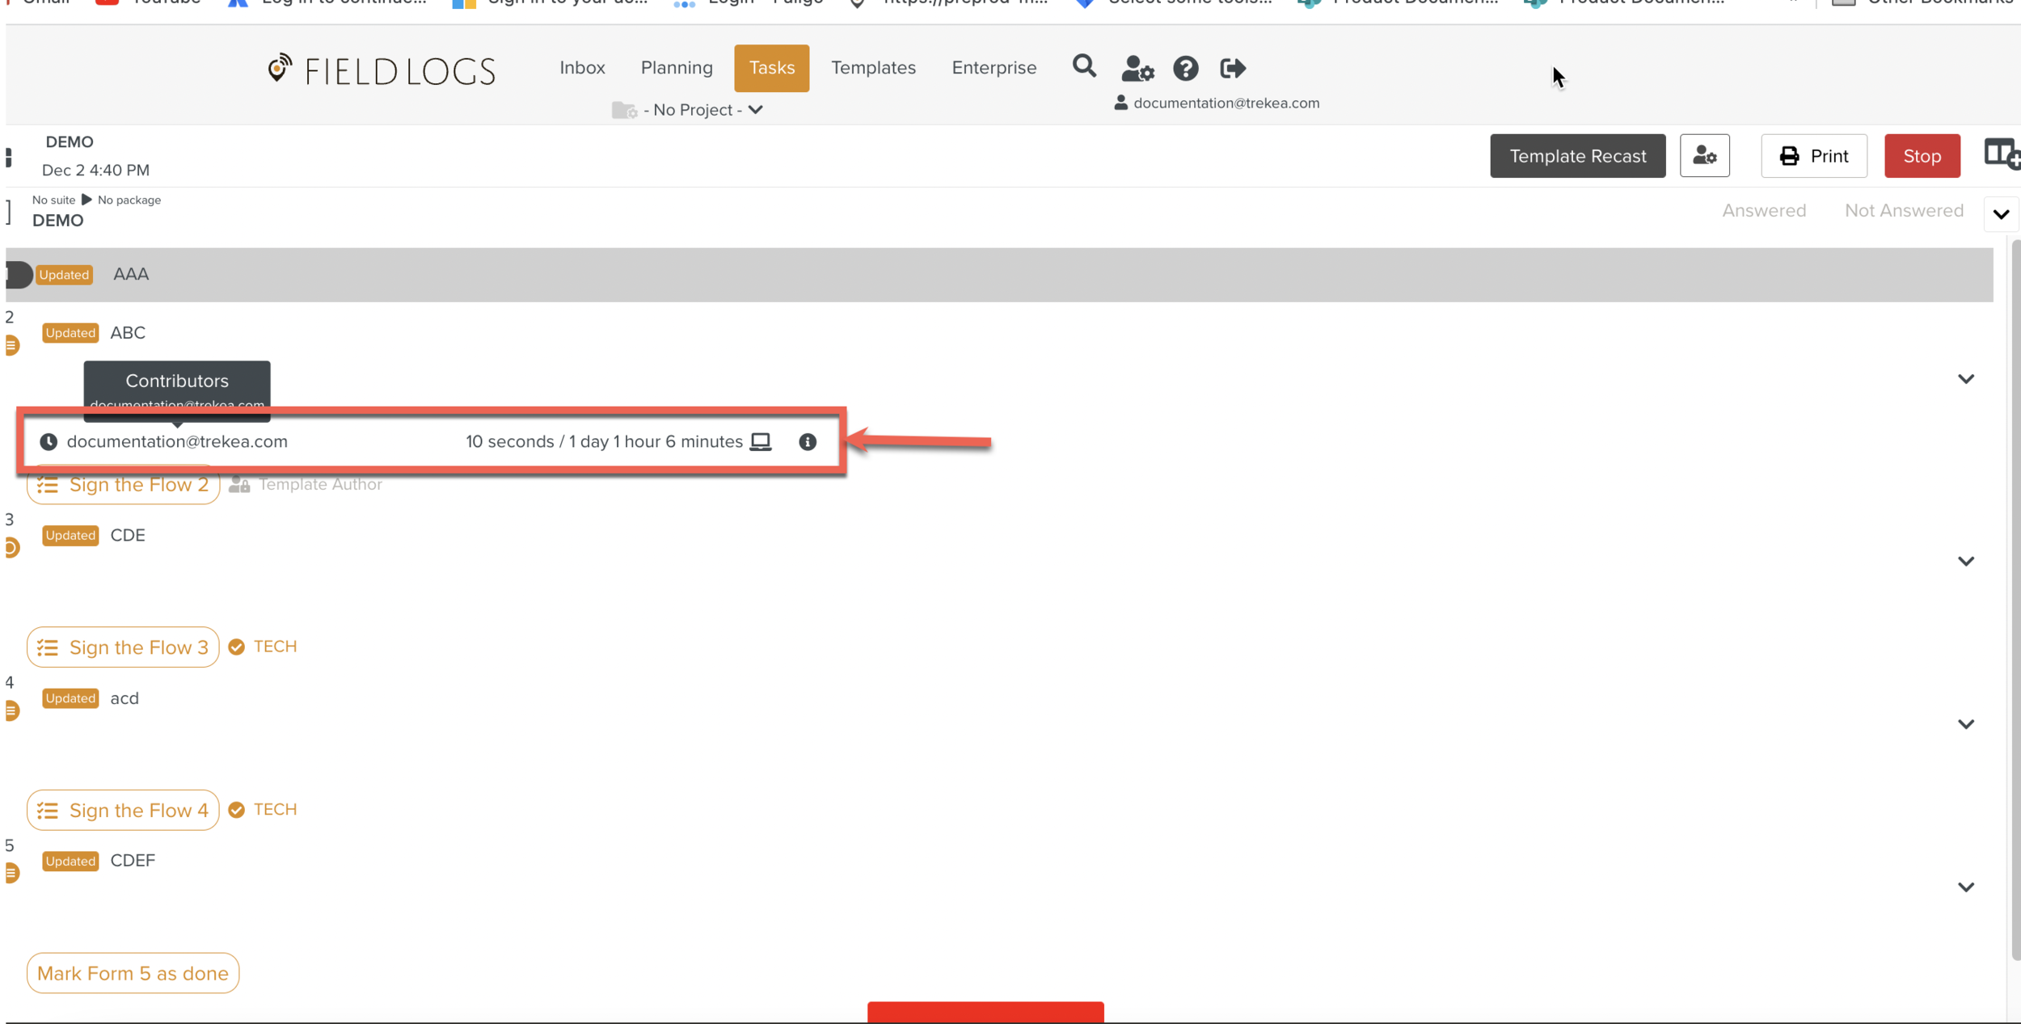Viewport: 2021px width, 1024px height.
Task: Open the user management icon button
Action: click(1704, 156)
